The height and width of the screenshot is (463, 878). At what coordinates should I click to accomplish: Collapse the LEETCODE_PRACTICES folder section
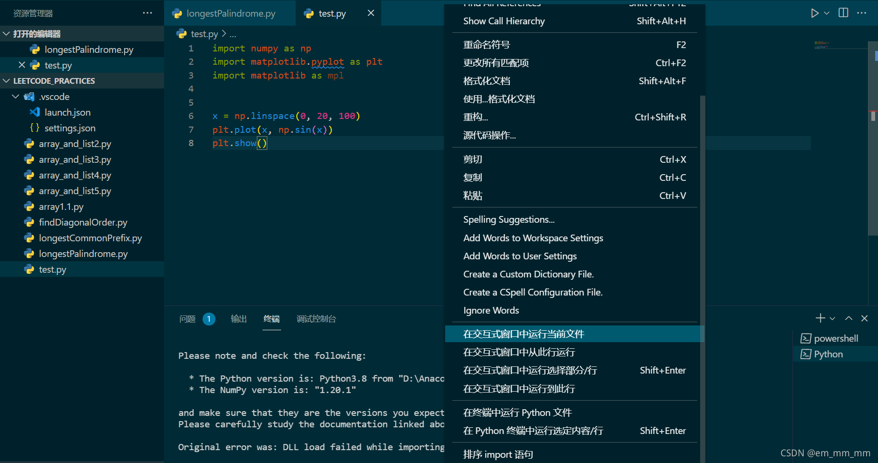[82, 81]
